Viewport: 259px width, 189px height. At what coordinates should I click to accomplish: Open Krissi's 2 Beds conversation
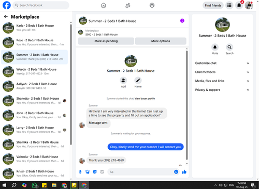coord(35,174)
